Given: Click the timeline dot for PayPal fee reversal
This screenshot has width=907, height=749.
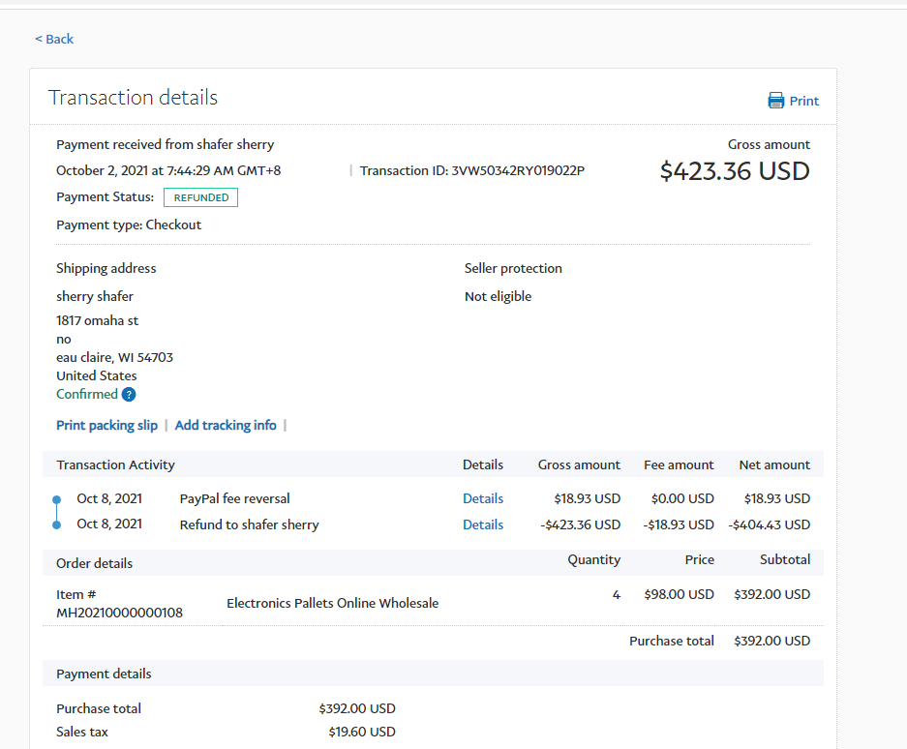Looking at the screenshot, I should click(x=56, y=499).
